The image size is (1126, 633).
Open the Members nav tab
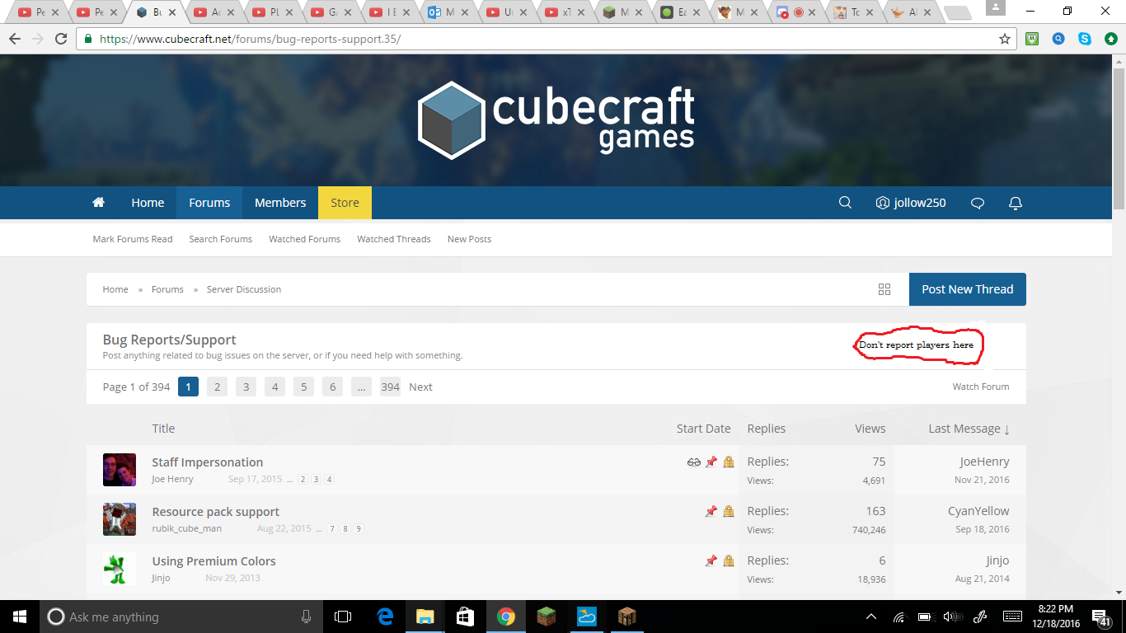(280, 203)
